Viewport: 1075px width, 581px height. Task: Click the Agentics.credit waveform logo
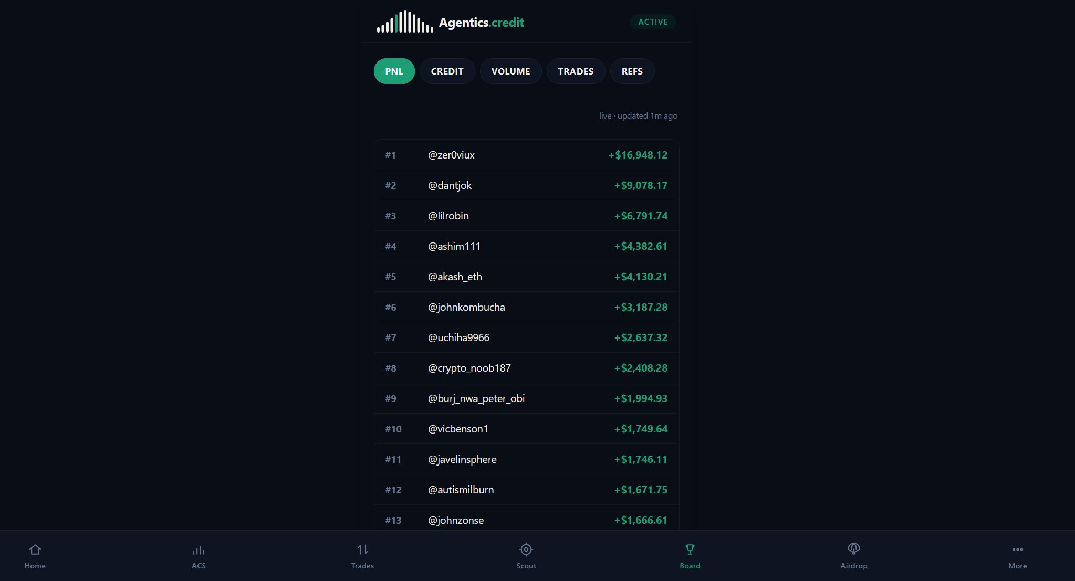405,22
